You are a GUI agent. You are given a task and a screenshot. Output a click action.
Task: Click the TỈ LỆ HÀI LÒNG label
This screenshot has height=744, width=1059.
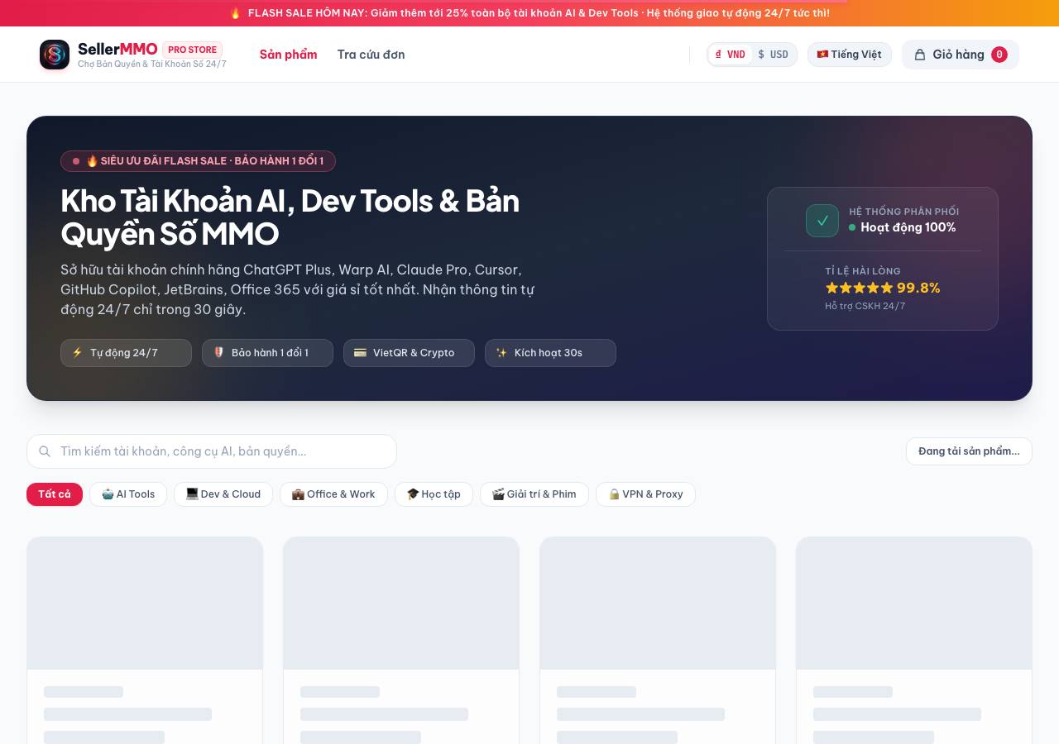[862, 271]
